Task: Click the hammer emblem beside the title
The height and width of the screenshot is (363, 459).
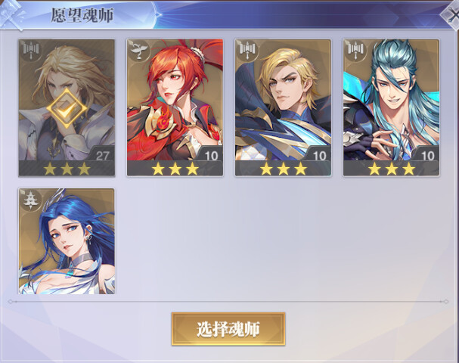Action: pos(11,14)
